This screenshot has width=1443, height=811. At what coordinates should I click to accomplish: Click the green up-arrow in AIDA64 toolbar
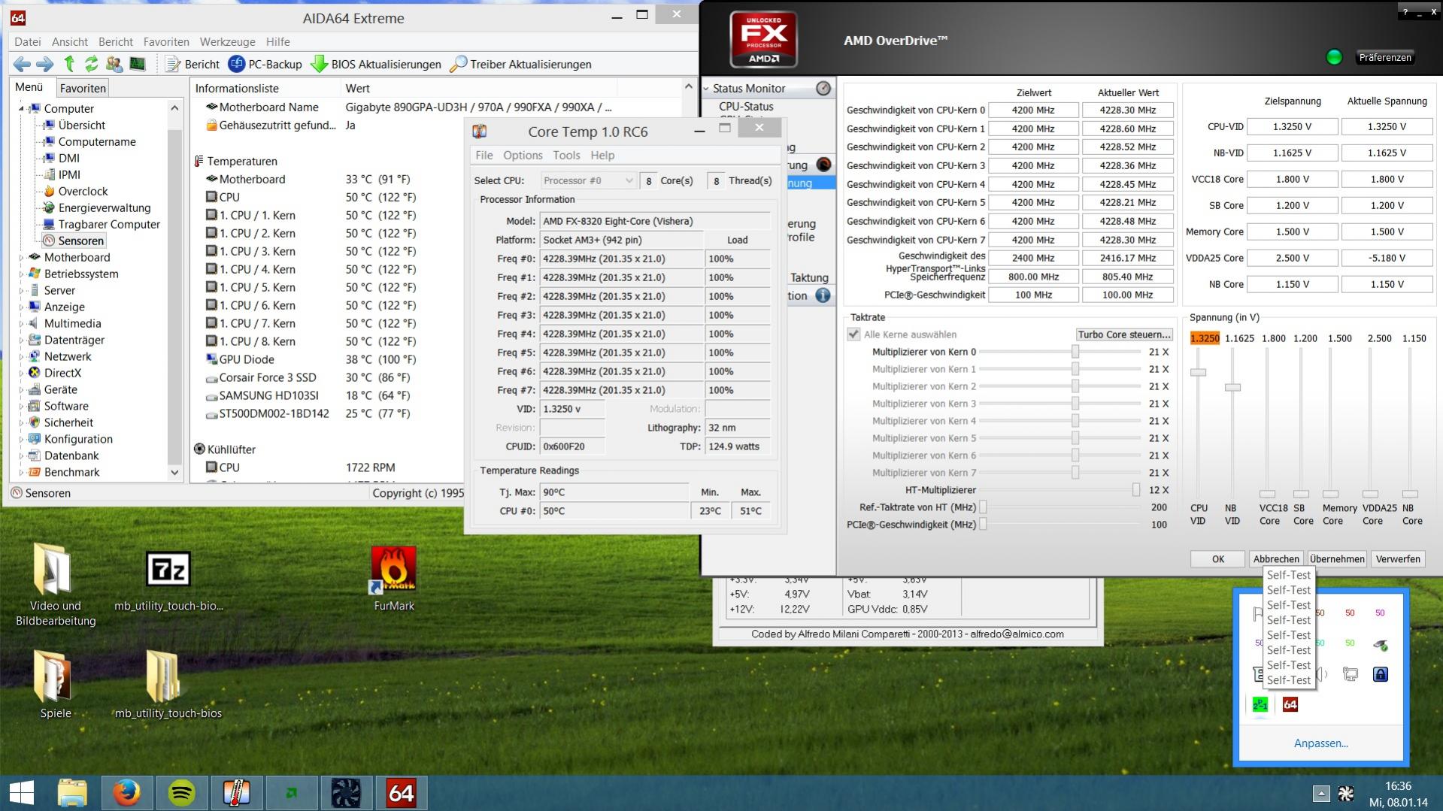[69, 65]
